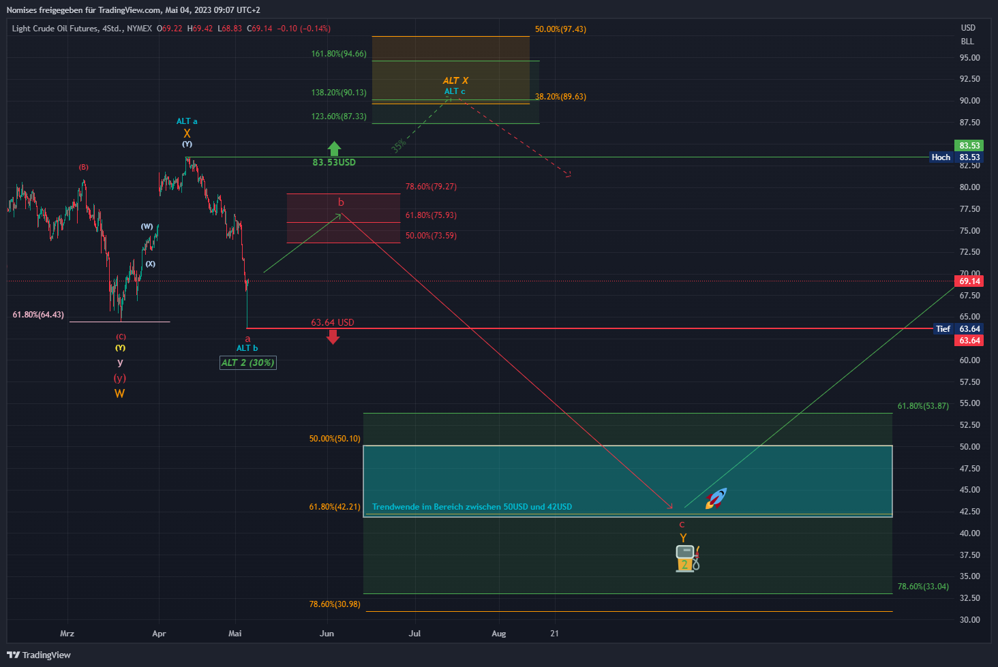
Task: Click the 78.60%(30.98) Fibonacci label
Action: [x=335, y=604]
